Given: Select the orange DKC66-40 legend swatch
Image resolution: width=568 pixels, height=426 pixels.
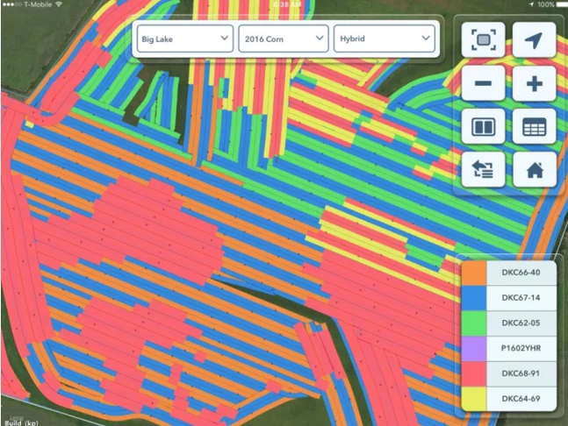Looking at the screenshot, I should pos(474,273).
